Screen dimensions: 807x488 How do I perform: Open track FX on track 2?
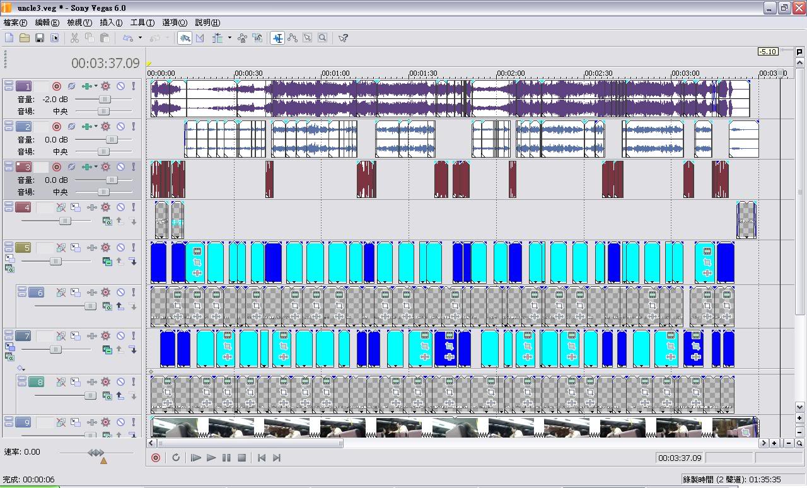tap(87, 127)
